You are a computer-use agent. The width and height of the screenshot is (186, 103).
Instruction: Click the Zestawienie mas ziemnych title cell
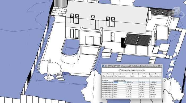point(132,70)
